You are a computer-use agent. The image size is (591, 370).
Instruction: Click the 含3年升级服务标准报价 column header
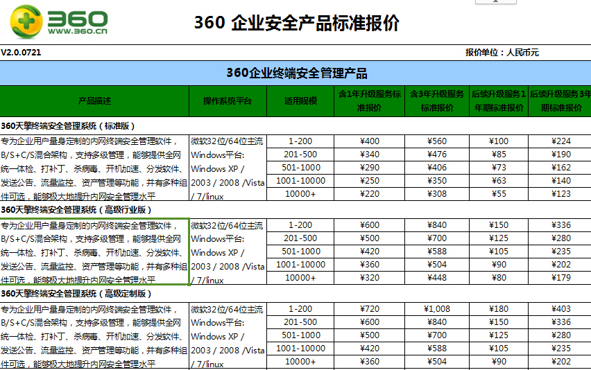click(x=436, y=100)
